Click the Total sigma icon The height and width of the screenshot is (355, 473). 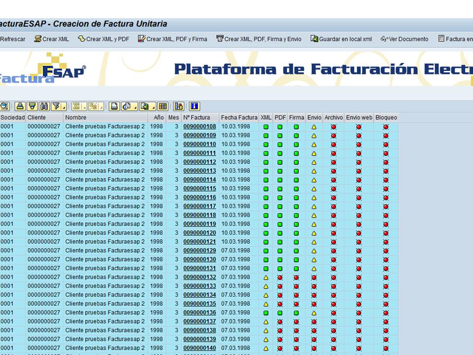point(76,106)
